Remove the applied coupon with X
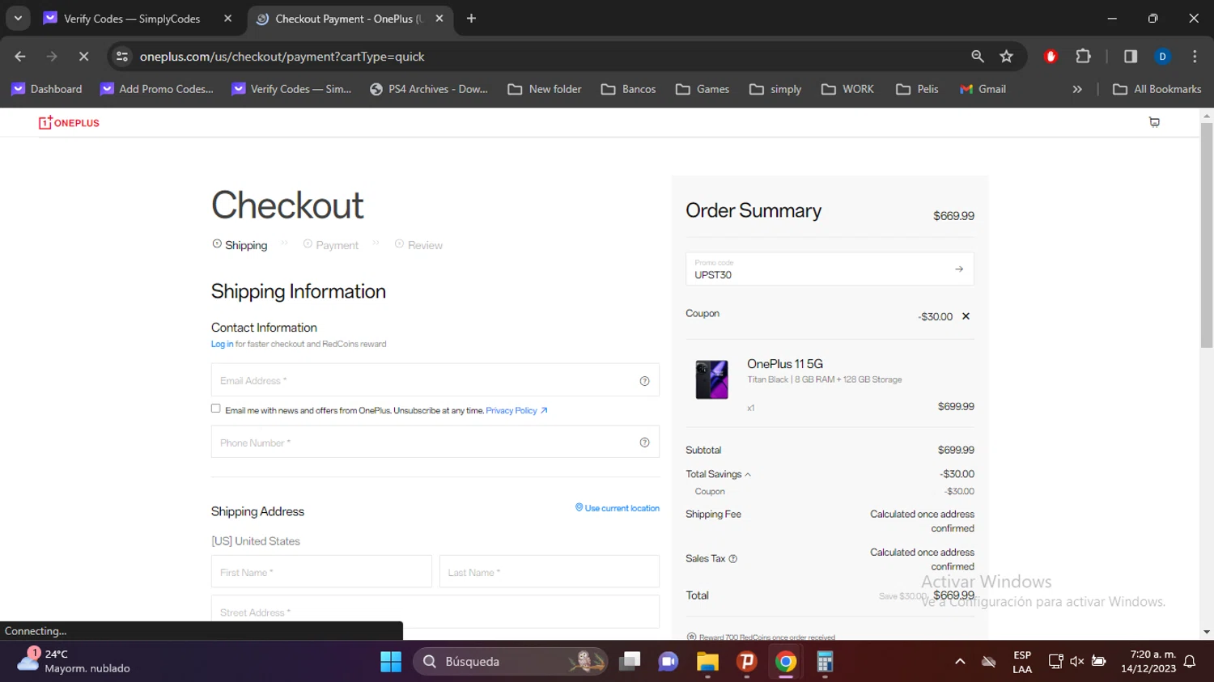The height and width of the screenshot is (682, 1214). [x=966, y=316]
